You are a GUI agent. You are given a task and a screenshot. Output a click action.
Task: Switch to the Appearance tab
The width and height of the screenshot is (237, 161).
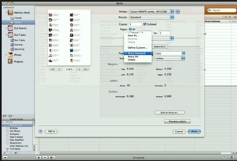tap(160, 46)
